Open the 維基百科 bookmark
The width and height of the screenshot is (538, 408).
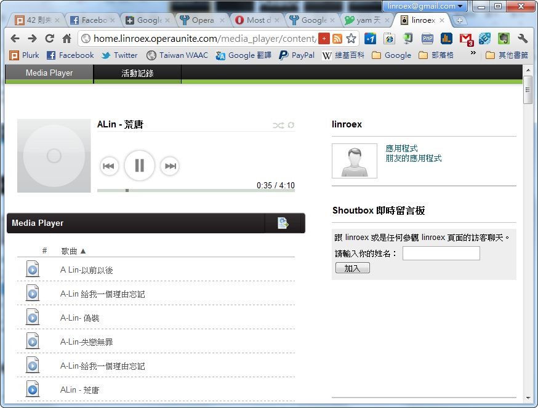pos(343,55)
